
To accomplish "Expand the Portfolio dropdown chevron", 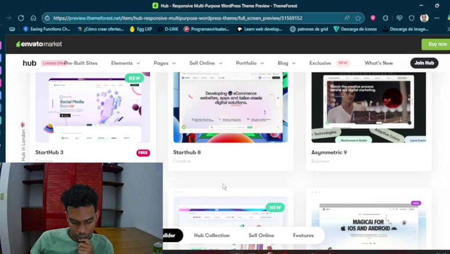I will [262, 63].
